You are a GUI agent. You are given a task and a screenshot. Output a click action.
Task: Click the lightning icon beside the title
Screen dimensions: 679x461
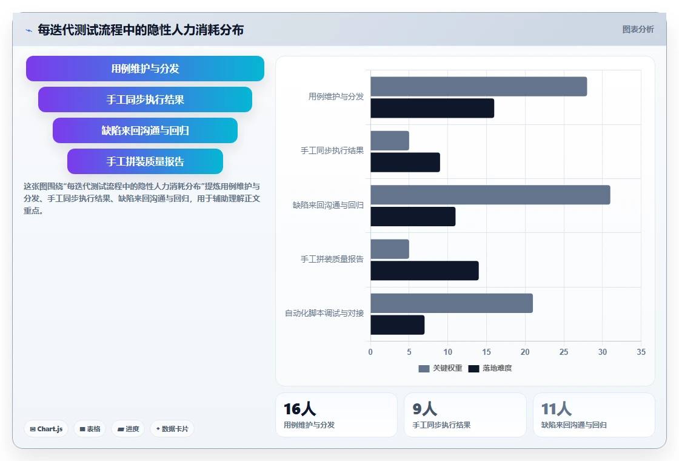pos(28,30)
